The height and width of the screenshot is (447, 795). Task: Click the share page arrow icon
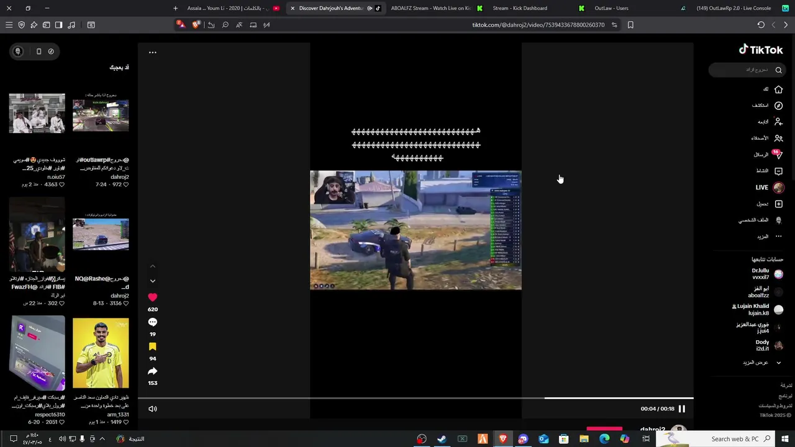point(211,25)
